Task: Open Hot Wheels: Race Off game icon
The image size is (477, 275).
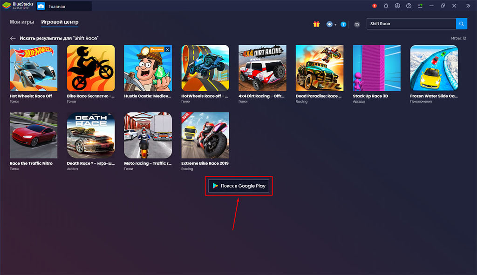Action: tap(34, 68)
